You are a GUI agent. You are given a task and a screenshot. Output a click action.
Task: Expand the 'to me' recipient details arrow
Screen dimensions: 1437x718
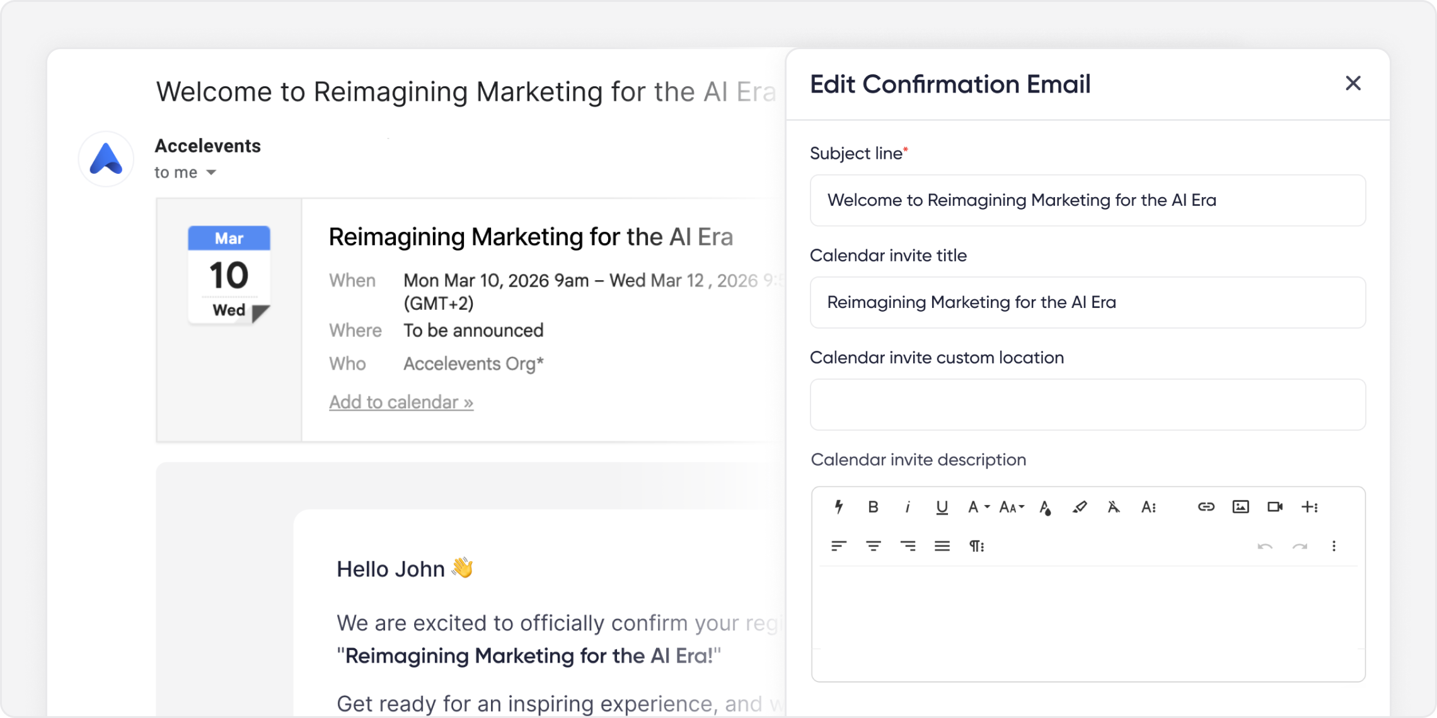point(211,173)
